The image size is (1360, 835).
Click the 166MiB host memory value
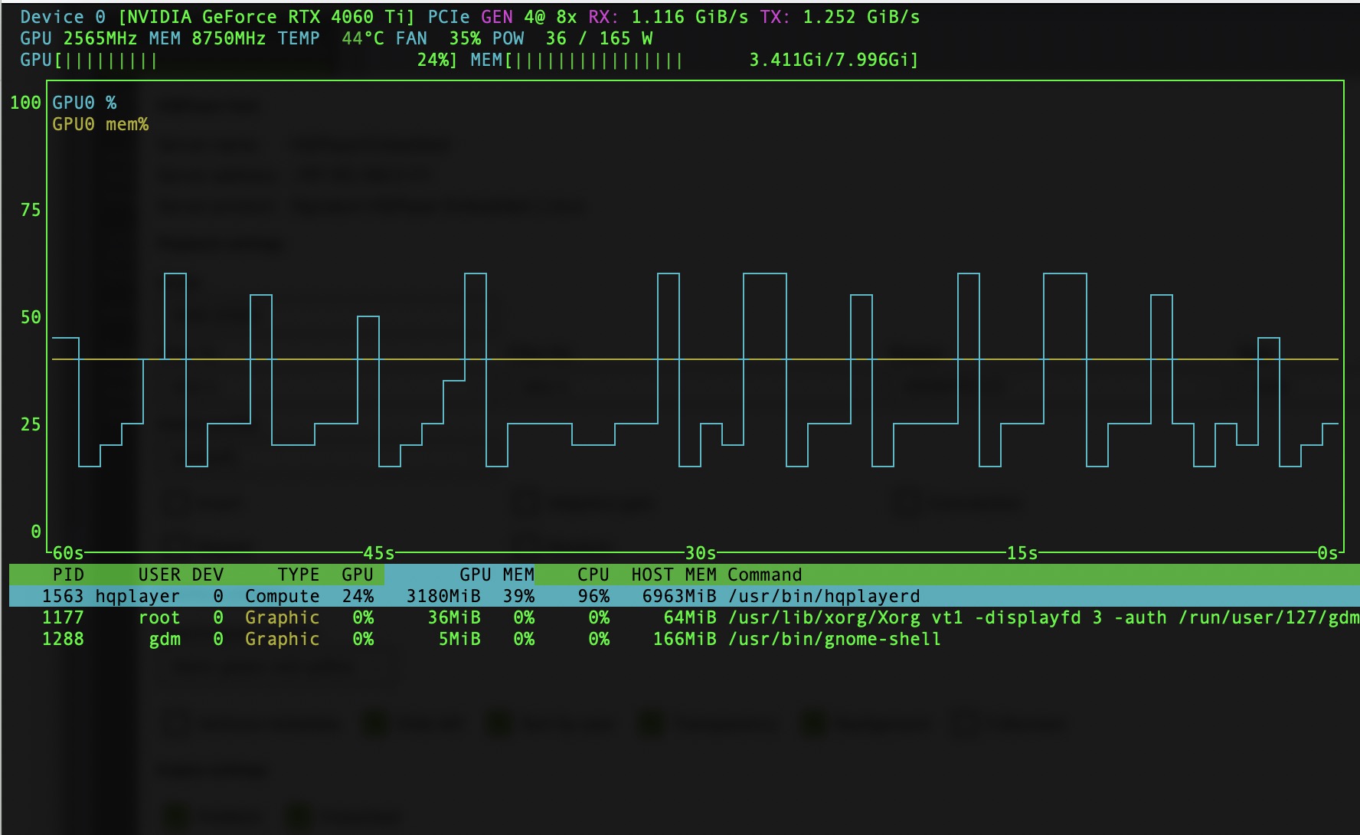coord(685,639)
